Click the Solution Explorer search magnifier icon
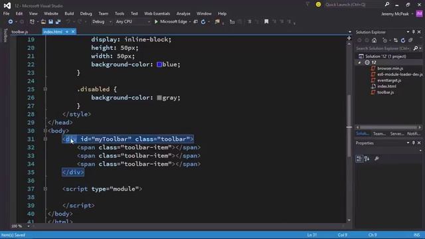The image size is (425, 239). click(x=416, y=48)
